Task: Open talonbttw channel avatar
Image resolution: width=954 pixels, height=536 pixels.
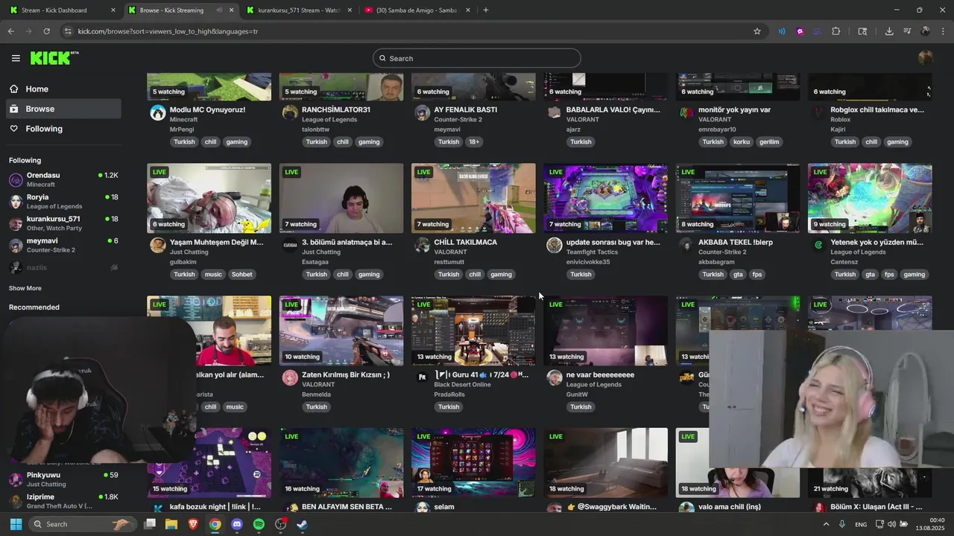Action: pos(290,112)
